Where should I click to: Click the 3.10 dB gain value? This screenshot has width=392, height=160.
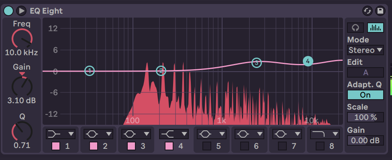22,100
